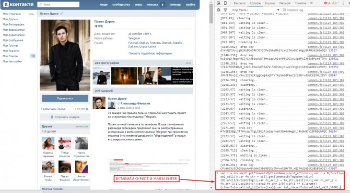The image size is (350, 193).
Task: Click the yellow warning count icon
Action: tap(334, 3)
